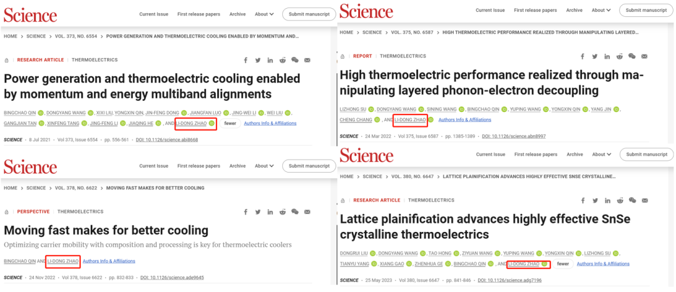Open Bingchao Qin's ORCID icon in the multiband article
Viewport: 676px width, 292px height.
41,113
